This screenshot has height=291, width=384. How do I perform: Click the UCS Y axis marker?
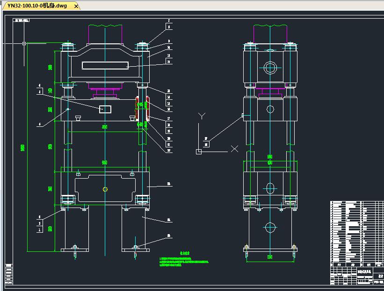click(202, 116)
